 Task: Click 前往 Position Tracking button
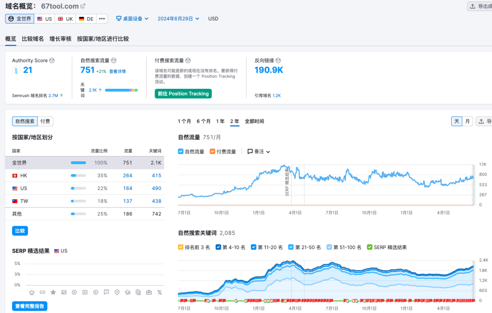pyautogui.click(x=183, y=94)
